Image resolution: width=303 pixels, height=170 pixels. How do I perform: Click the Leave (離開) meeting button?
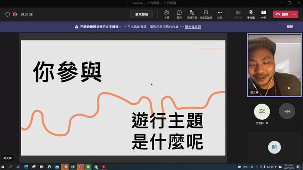tap(282, 14)
